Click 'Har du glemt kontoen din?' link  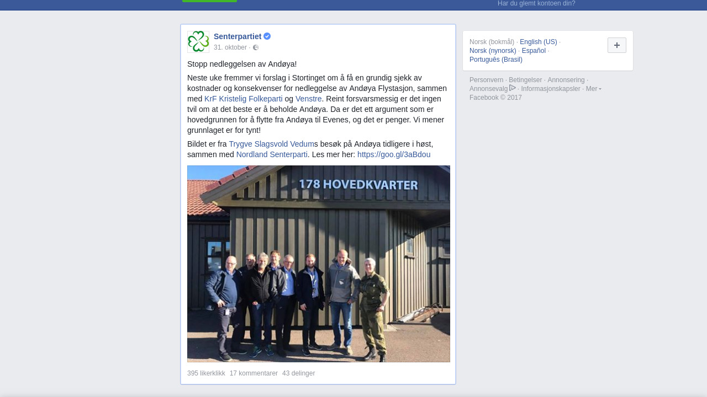(x=536, y=3)
